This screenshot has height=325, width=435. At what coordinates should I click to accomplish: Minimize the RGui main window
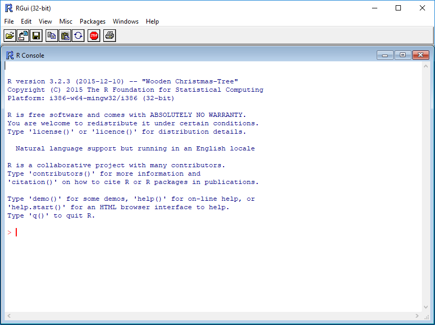[x=375, y=8]
